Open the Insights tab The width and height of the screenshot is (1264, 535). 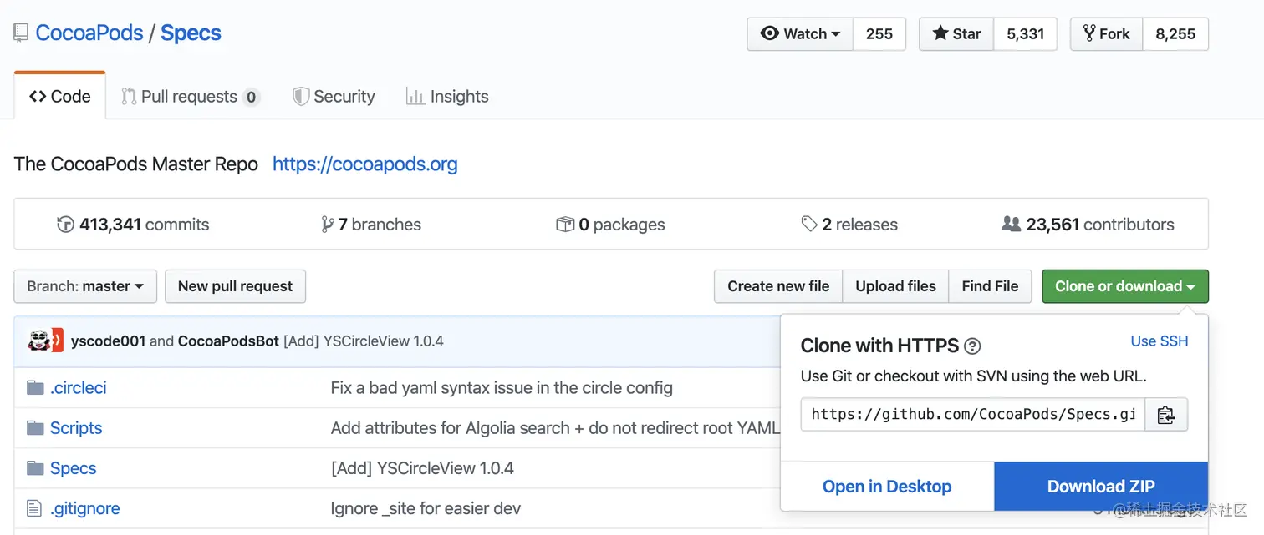click(x=447, y=97)
